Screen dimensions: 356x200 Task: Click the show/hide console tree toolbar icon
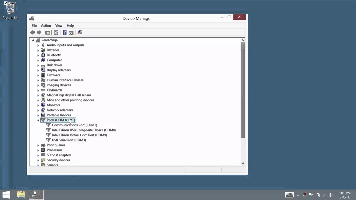click(48, 32)
